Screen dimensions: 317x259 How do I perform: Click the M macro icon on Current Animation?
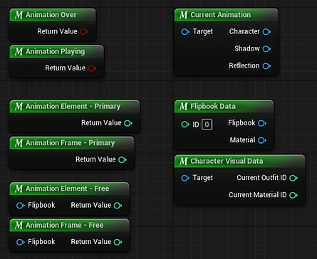click(x=184, y=15)
